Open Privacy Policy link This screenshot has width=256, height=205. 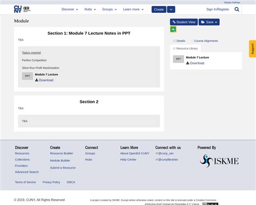pyautogui.click(x=51, y=182)
